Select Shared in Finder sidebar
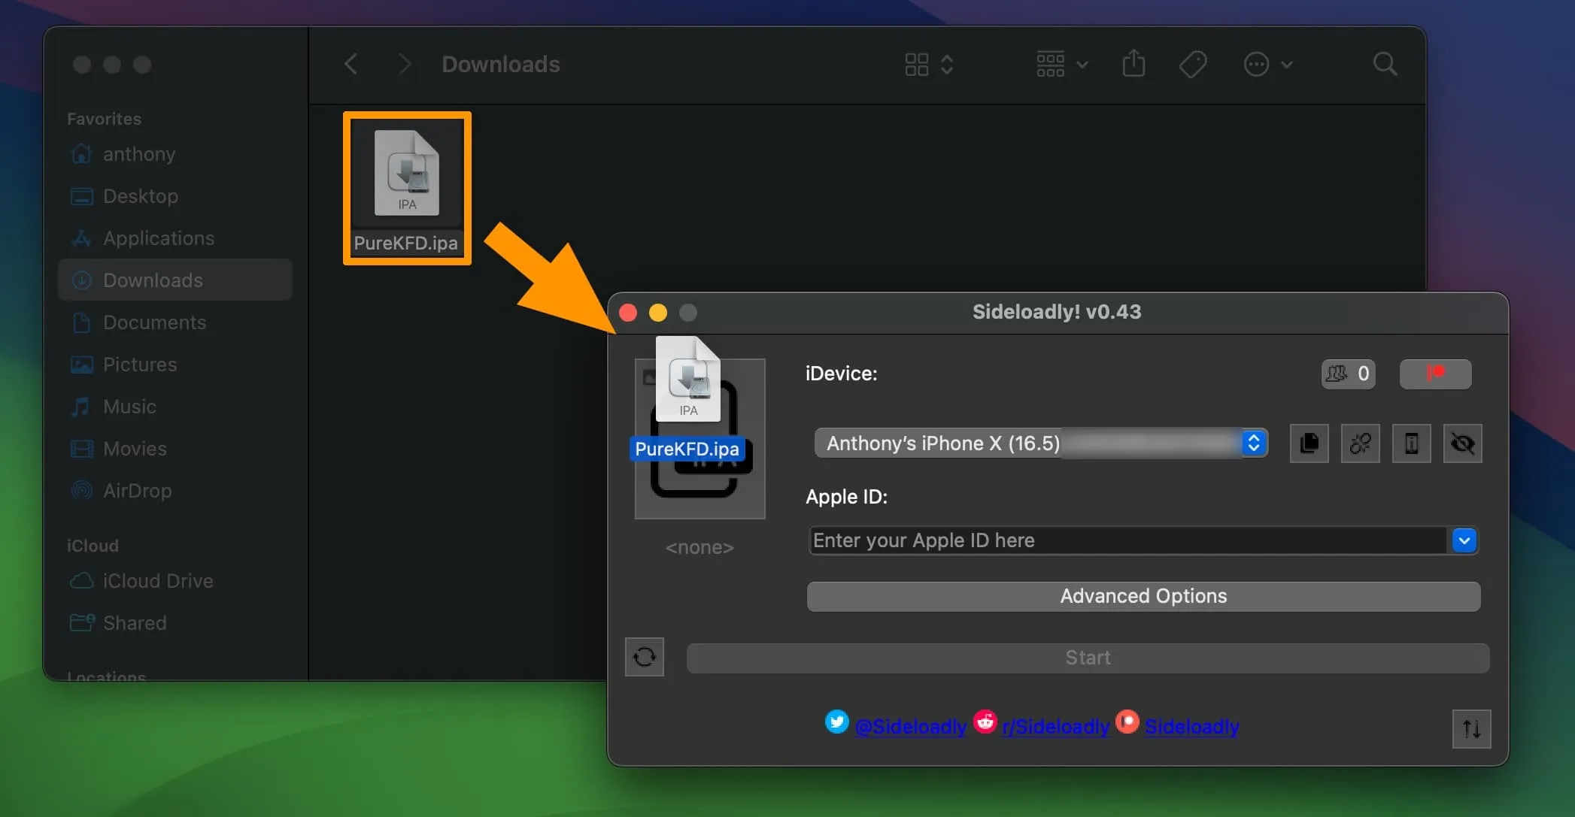 pos(175,623)
